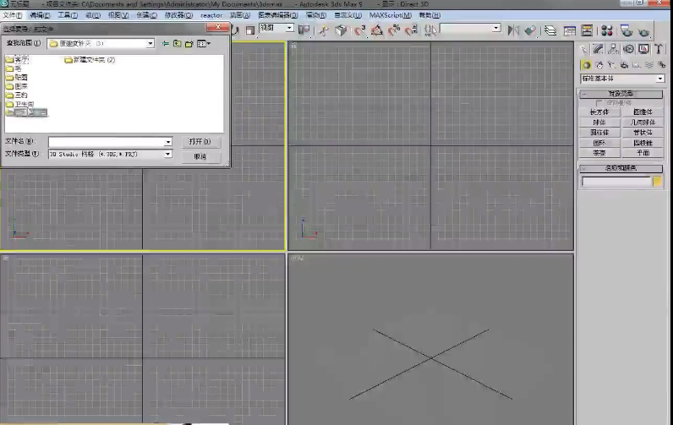Screen dimensions: 673x425
Task: Open the reactor menu
Action: [211, 15]
